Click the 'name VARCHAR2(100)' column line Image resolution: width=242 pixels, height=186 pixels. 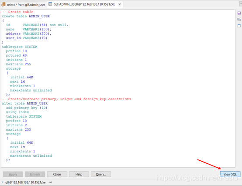pyautogui.click(x=29, y=29)
